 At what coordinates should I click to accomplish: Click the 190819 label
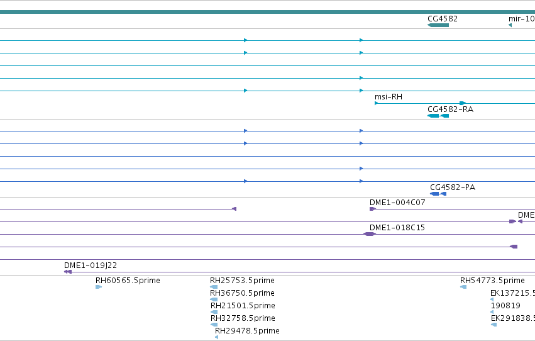click(x=505, y=306)
